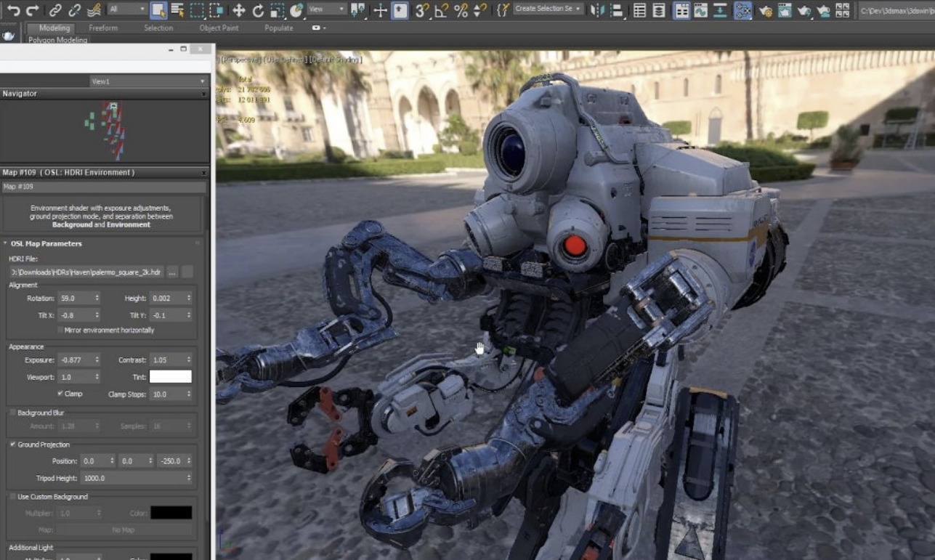The height and width of the screenshot is (560, 935).
Task: Select the Link tool icon
Action: pos(55,10)
